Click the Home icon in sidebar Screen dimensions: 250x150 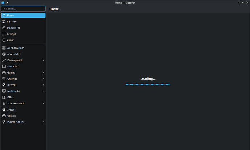[x=4, y=16]
